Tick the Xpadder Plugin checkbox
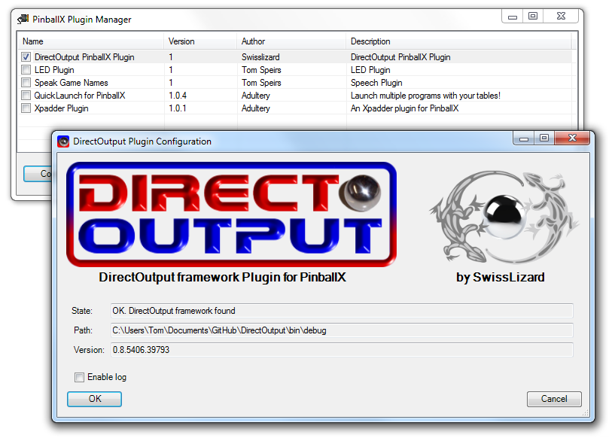The height and width of the screenshot is (441, 615). (x=26, y=108)
